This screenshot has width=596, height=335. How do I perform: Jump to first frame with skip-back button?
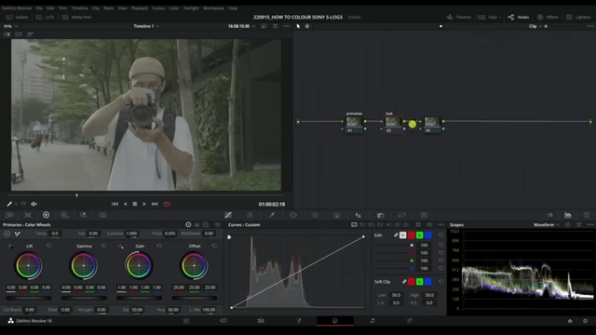click(115, 204)
